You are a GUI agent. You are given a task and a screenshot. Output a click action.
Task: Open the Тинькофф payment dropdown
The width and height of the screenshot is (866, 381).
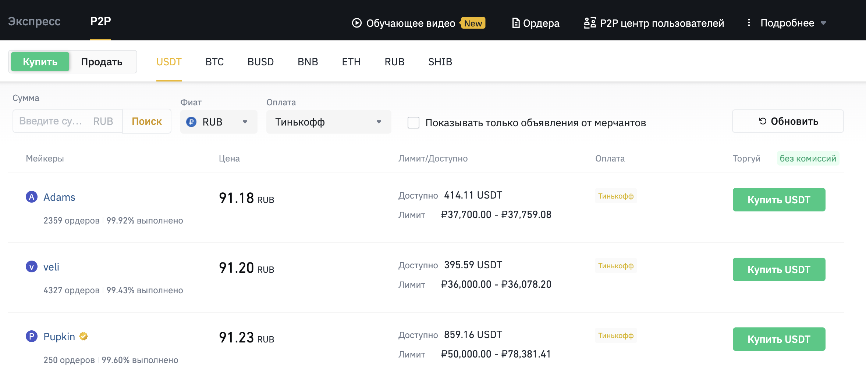tap(329, 122)
